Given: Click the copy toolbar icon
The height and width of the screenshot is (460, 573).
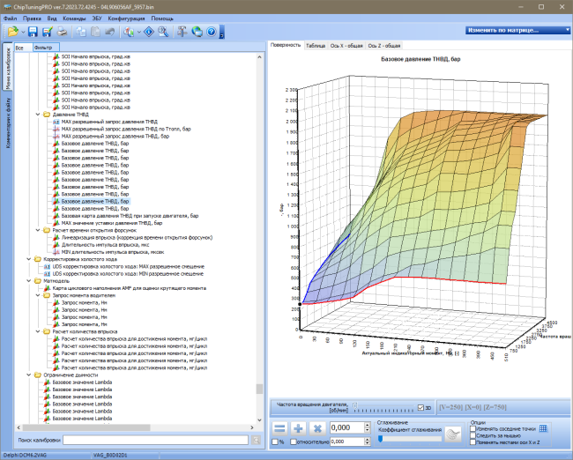Looking at the screenshot, I should click(81, 32).
